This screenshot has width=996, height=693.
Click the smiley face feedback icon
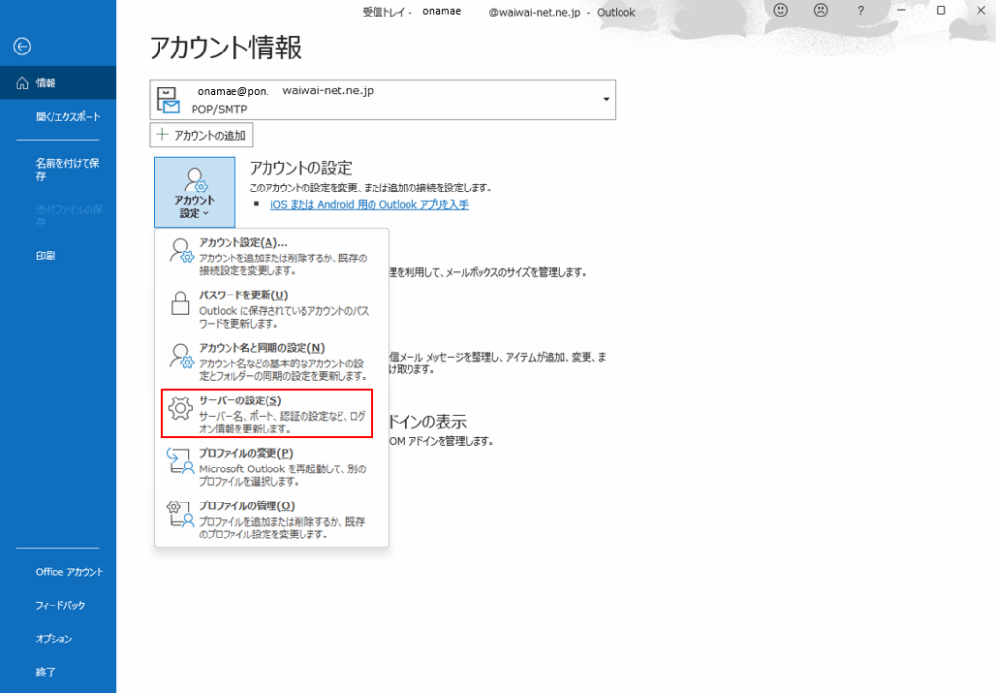(781, 10)
